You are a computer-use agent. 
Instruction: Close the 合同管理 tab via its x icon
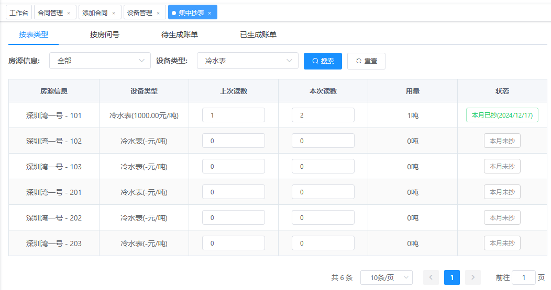(69, 13)
